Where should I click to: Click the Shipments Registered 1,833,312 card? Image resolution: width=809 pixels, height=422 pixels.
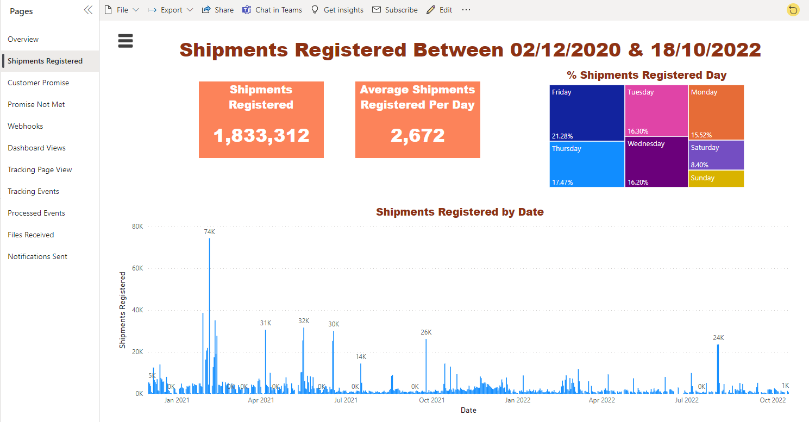261,120
